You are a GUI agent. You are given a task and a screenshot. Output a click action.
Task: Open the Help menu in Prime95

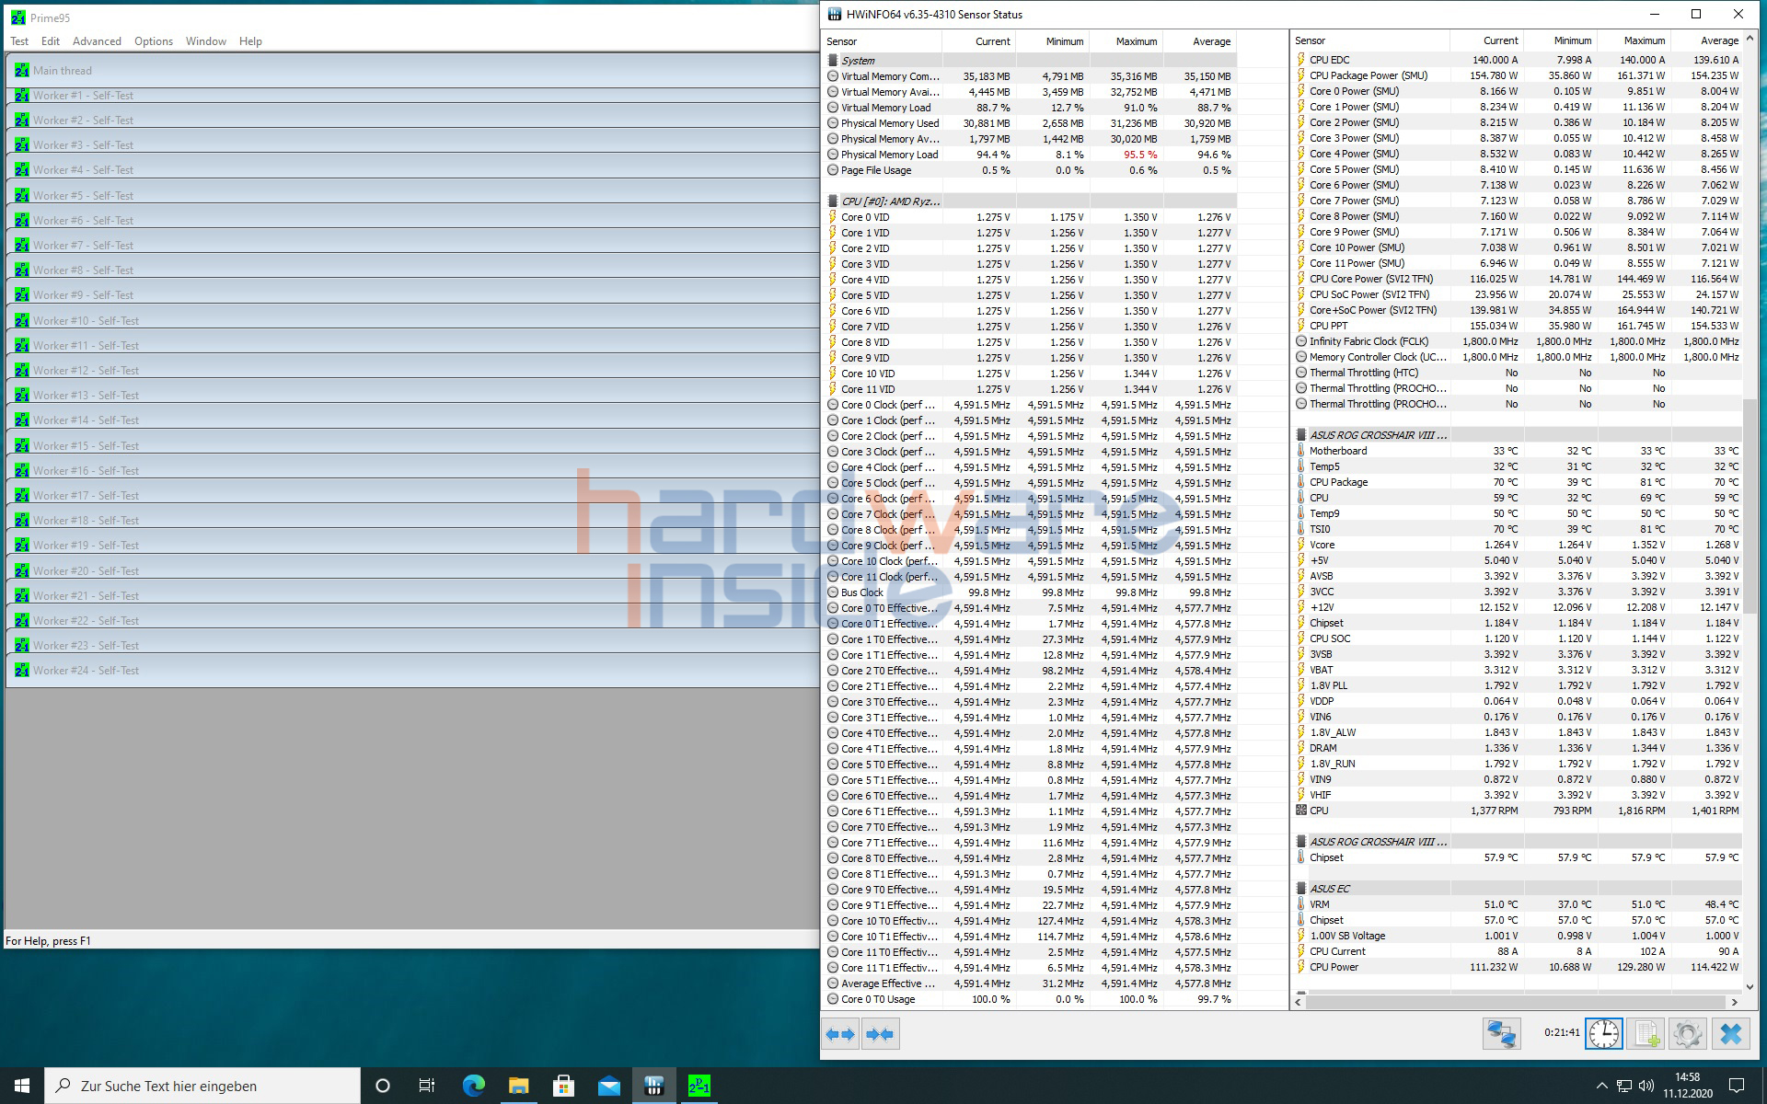pyautogui.click(x=250, y=41)
